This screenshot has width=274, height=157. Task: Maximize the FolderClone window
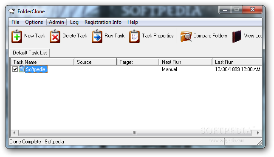click(x=237, y=10)
